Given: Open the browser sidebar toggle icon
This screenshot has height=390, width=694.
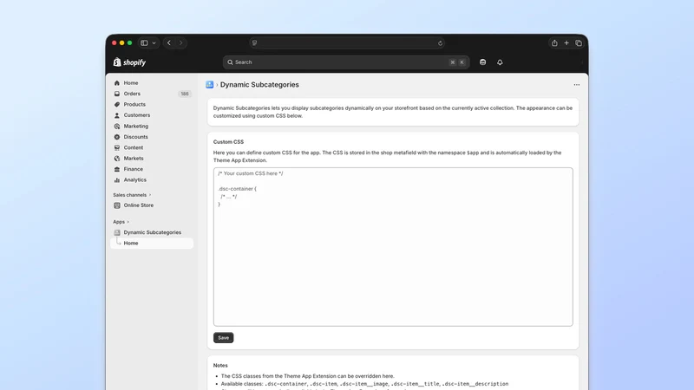Looking at the screenshot, I should tap(144, 42).
